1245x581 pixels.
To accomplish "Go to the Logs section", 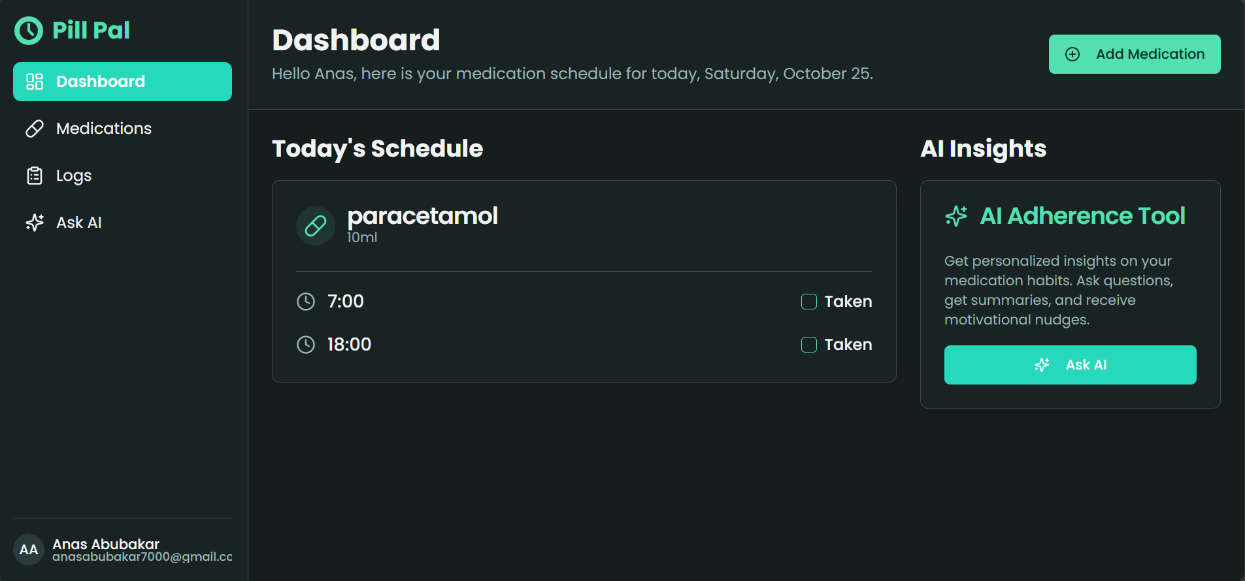I will tap(74, 176).
